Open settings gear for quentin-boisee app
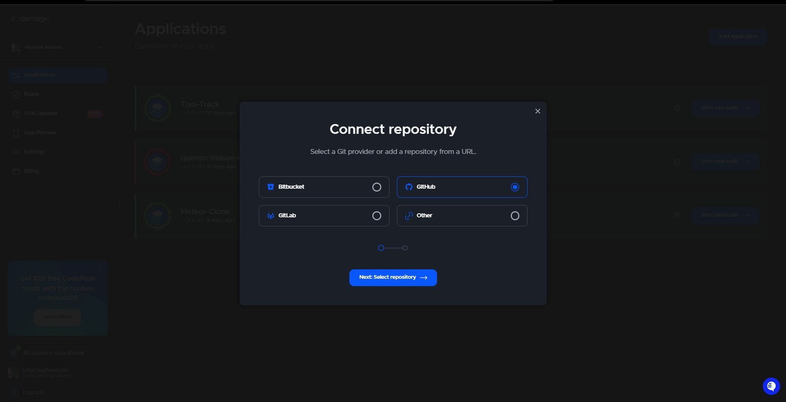This screenshot has width=786, height=402. (x=677, y=162)
